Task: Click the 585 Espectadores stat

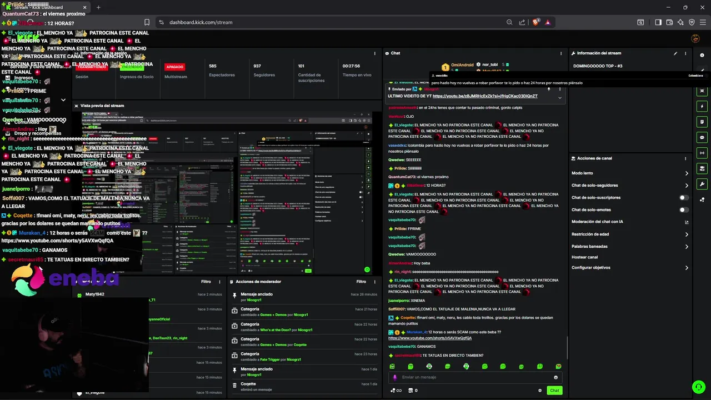Action: click(x=222, y=71)
